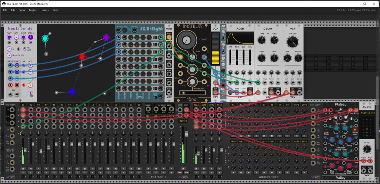Click the Plateau Size knob
This screenshot has width=380, height=184.
332,140
